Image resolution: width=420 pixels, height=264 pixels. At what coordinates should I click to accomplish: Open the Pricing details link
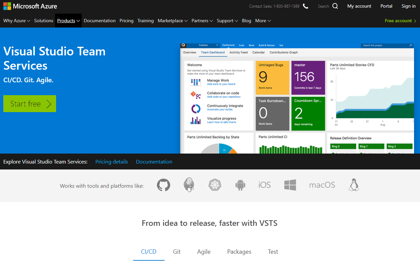[111, 162]
